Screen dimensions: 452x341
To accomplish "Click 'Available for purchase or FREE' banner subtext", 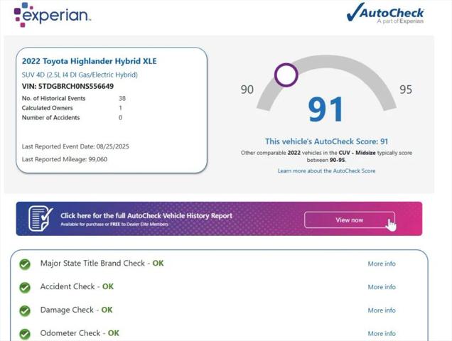I will 114,224.
